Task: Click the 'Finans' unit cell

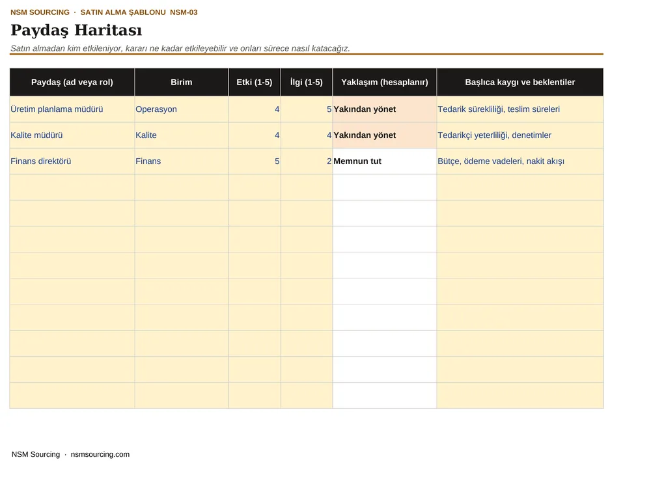Action: tap(182, 161)
